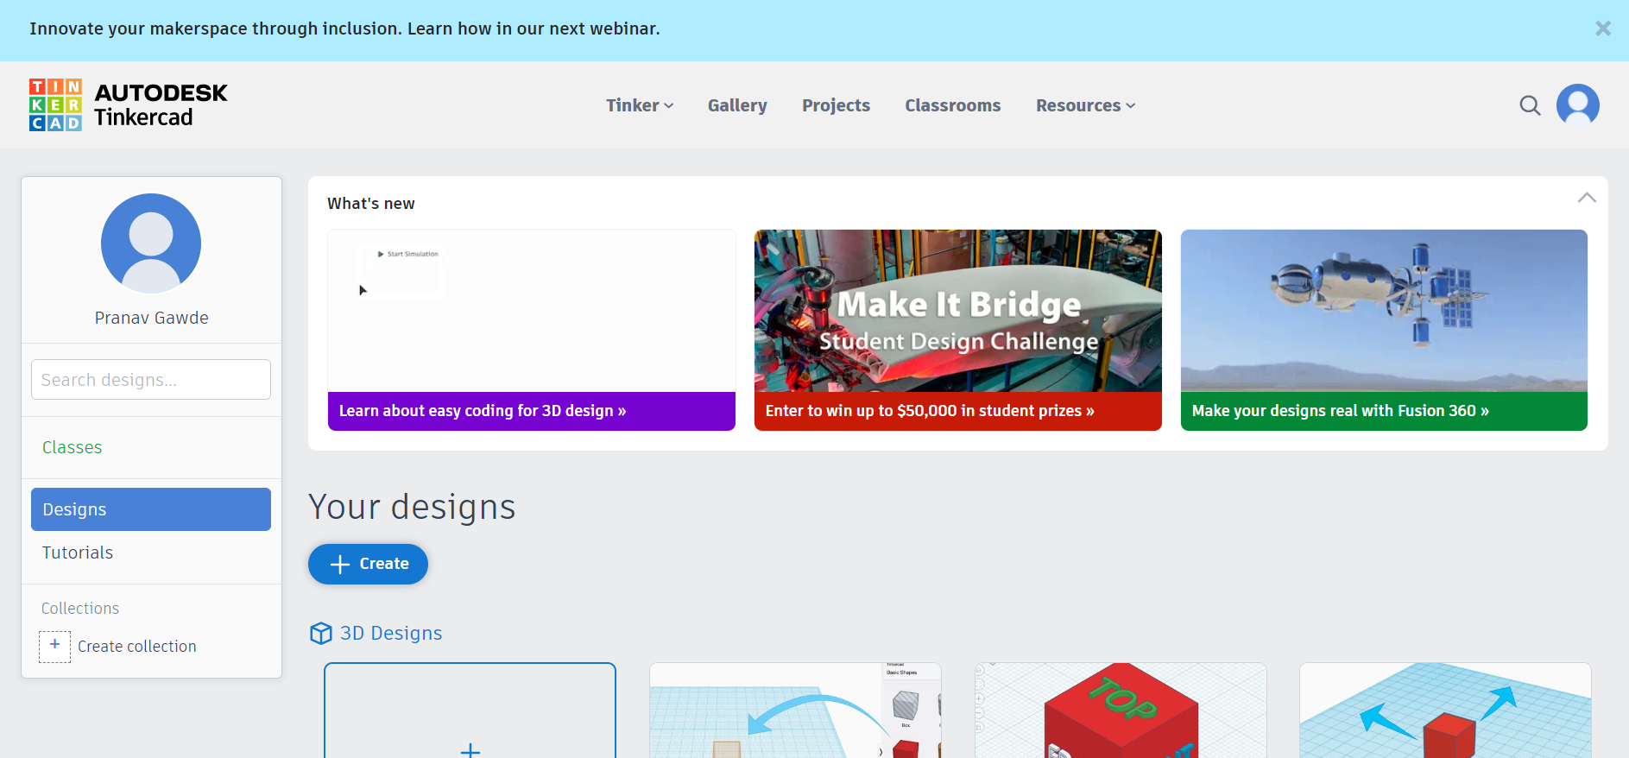Viewport: 1629px width, 758px height.
Task: Open the Gallery page
Action: (x=737, y=105)
